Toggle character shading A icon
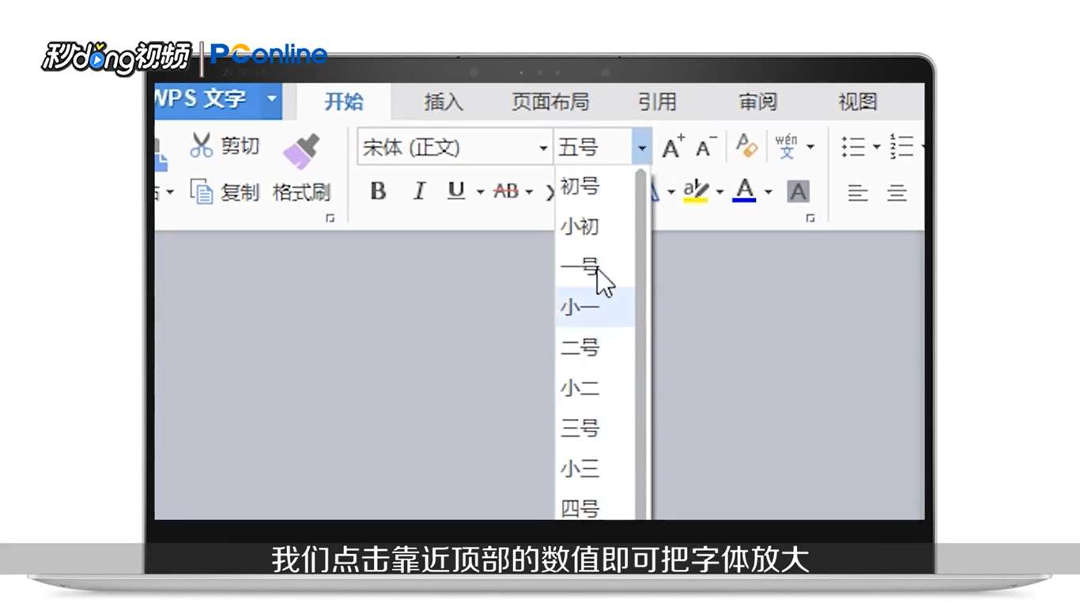The width and height of the screenshot is (1080, 607). click(799, 192)
